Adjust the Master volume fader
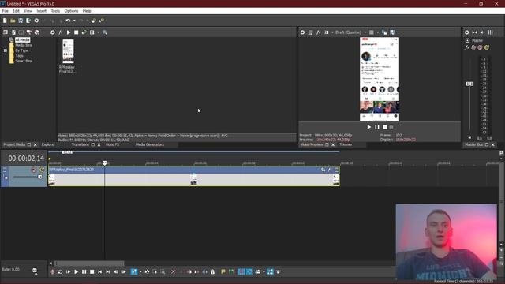 [x=469, y=84]
